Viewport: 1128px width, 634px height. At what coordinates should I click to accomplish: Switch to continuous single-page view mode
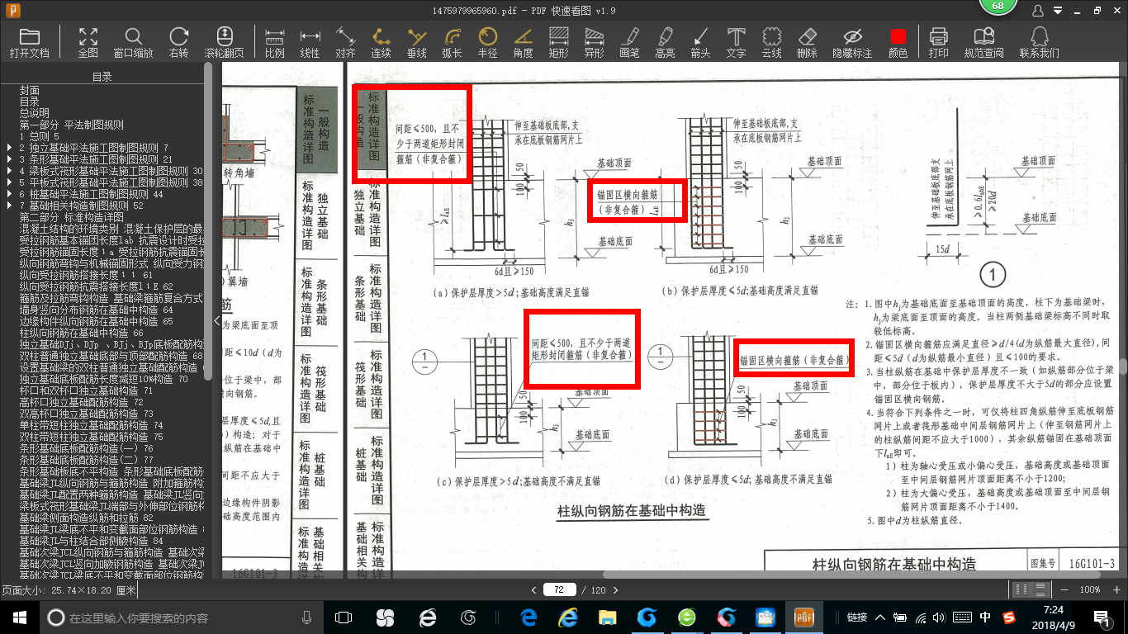point(1040,589)
